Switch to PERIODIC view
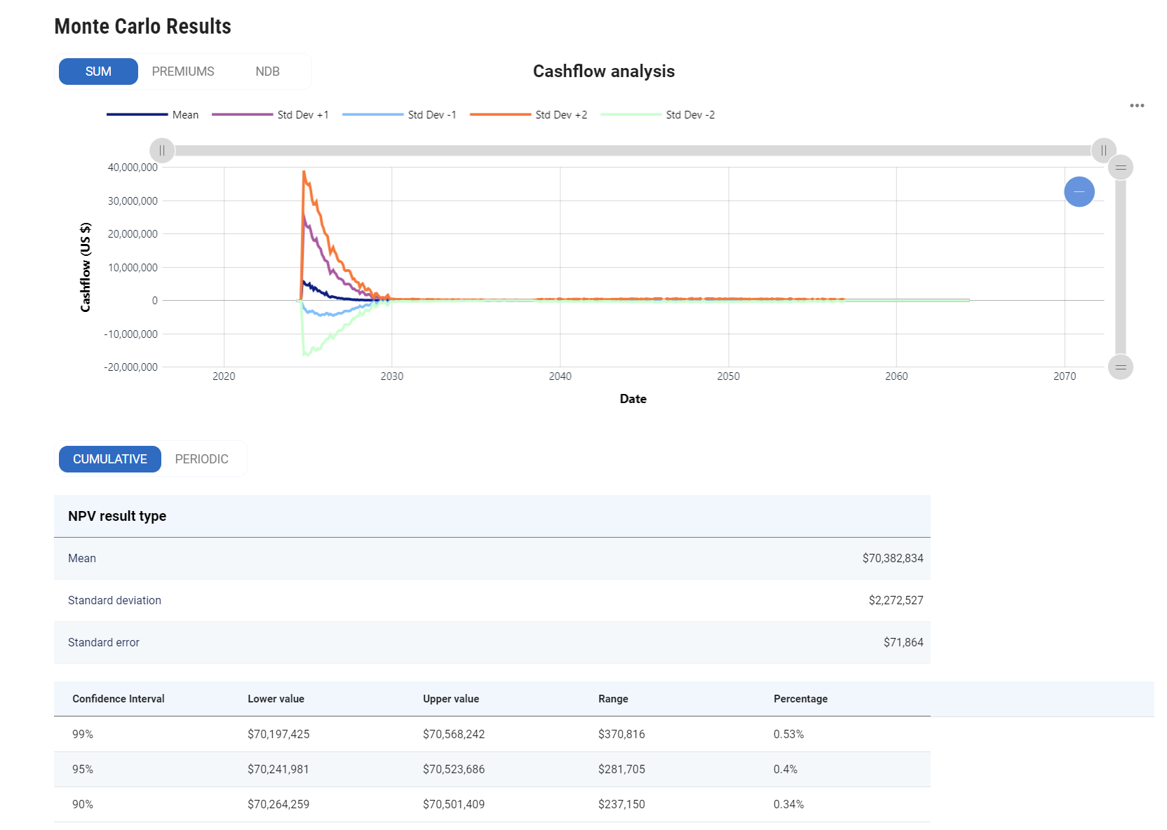The width and height of the screenshot is (1167, 830). (201, 459)
